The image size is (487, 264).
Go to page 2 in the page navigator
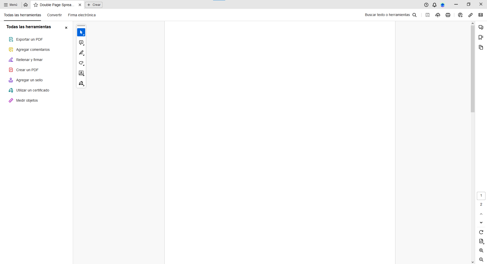tap(481, 204)
